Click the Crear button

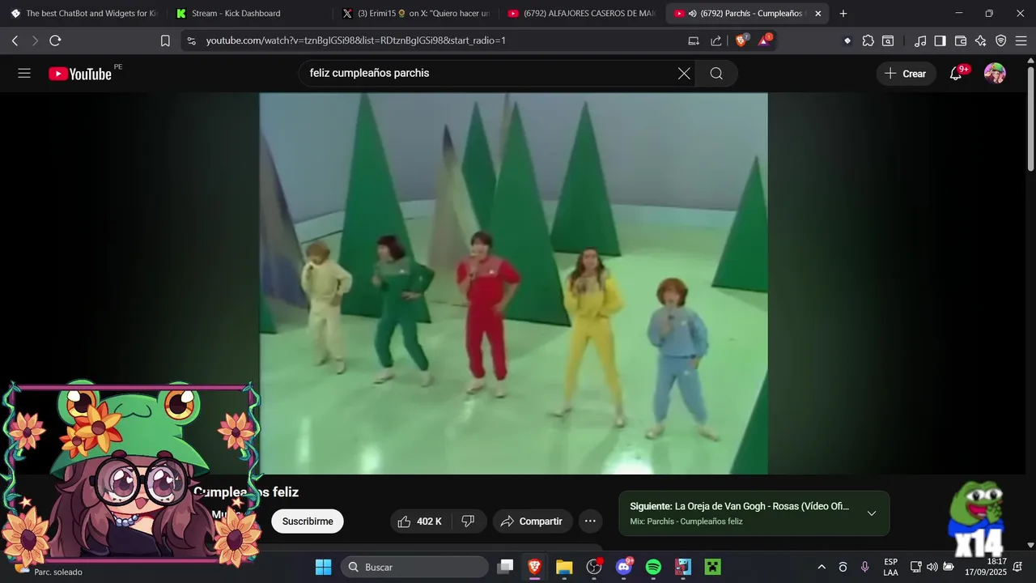click(906, 74)
